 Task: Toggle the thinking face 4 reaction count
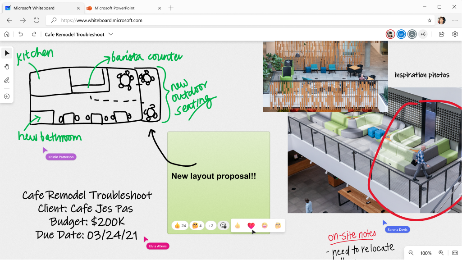(197, 226)
